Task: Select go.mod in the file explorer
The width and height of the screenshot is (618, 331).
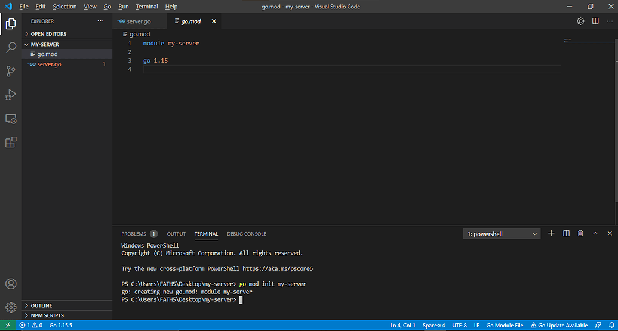Action: pyautogui.click(x=67, y=54)
